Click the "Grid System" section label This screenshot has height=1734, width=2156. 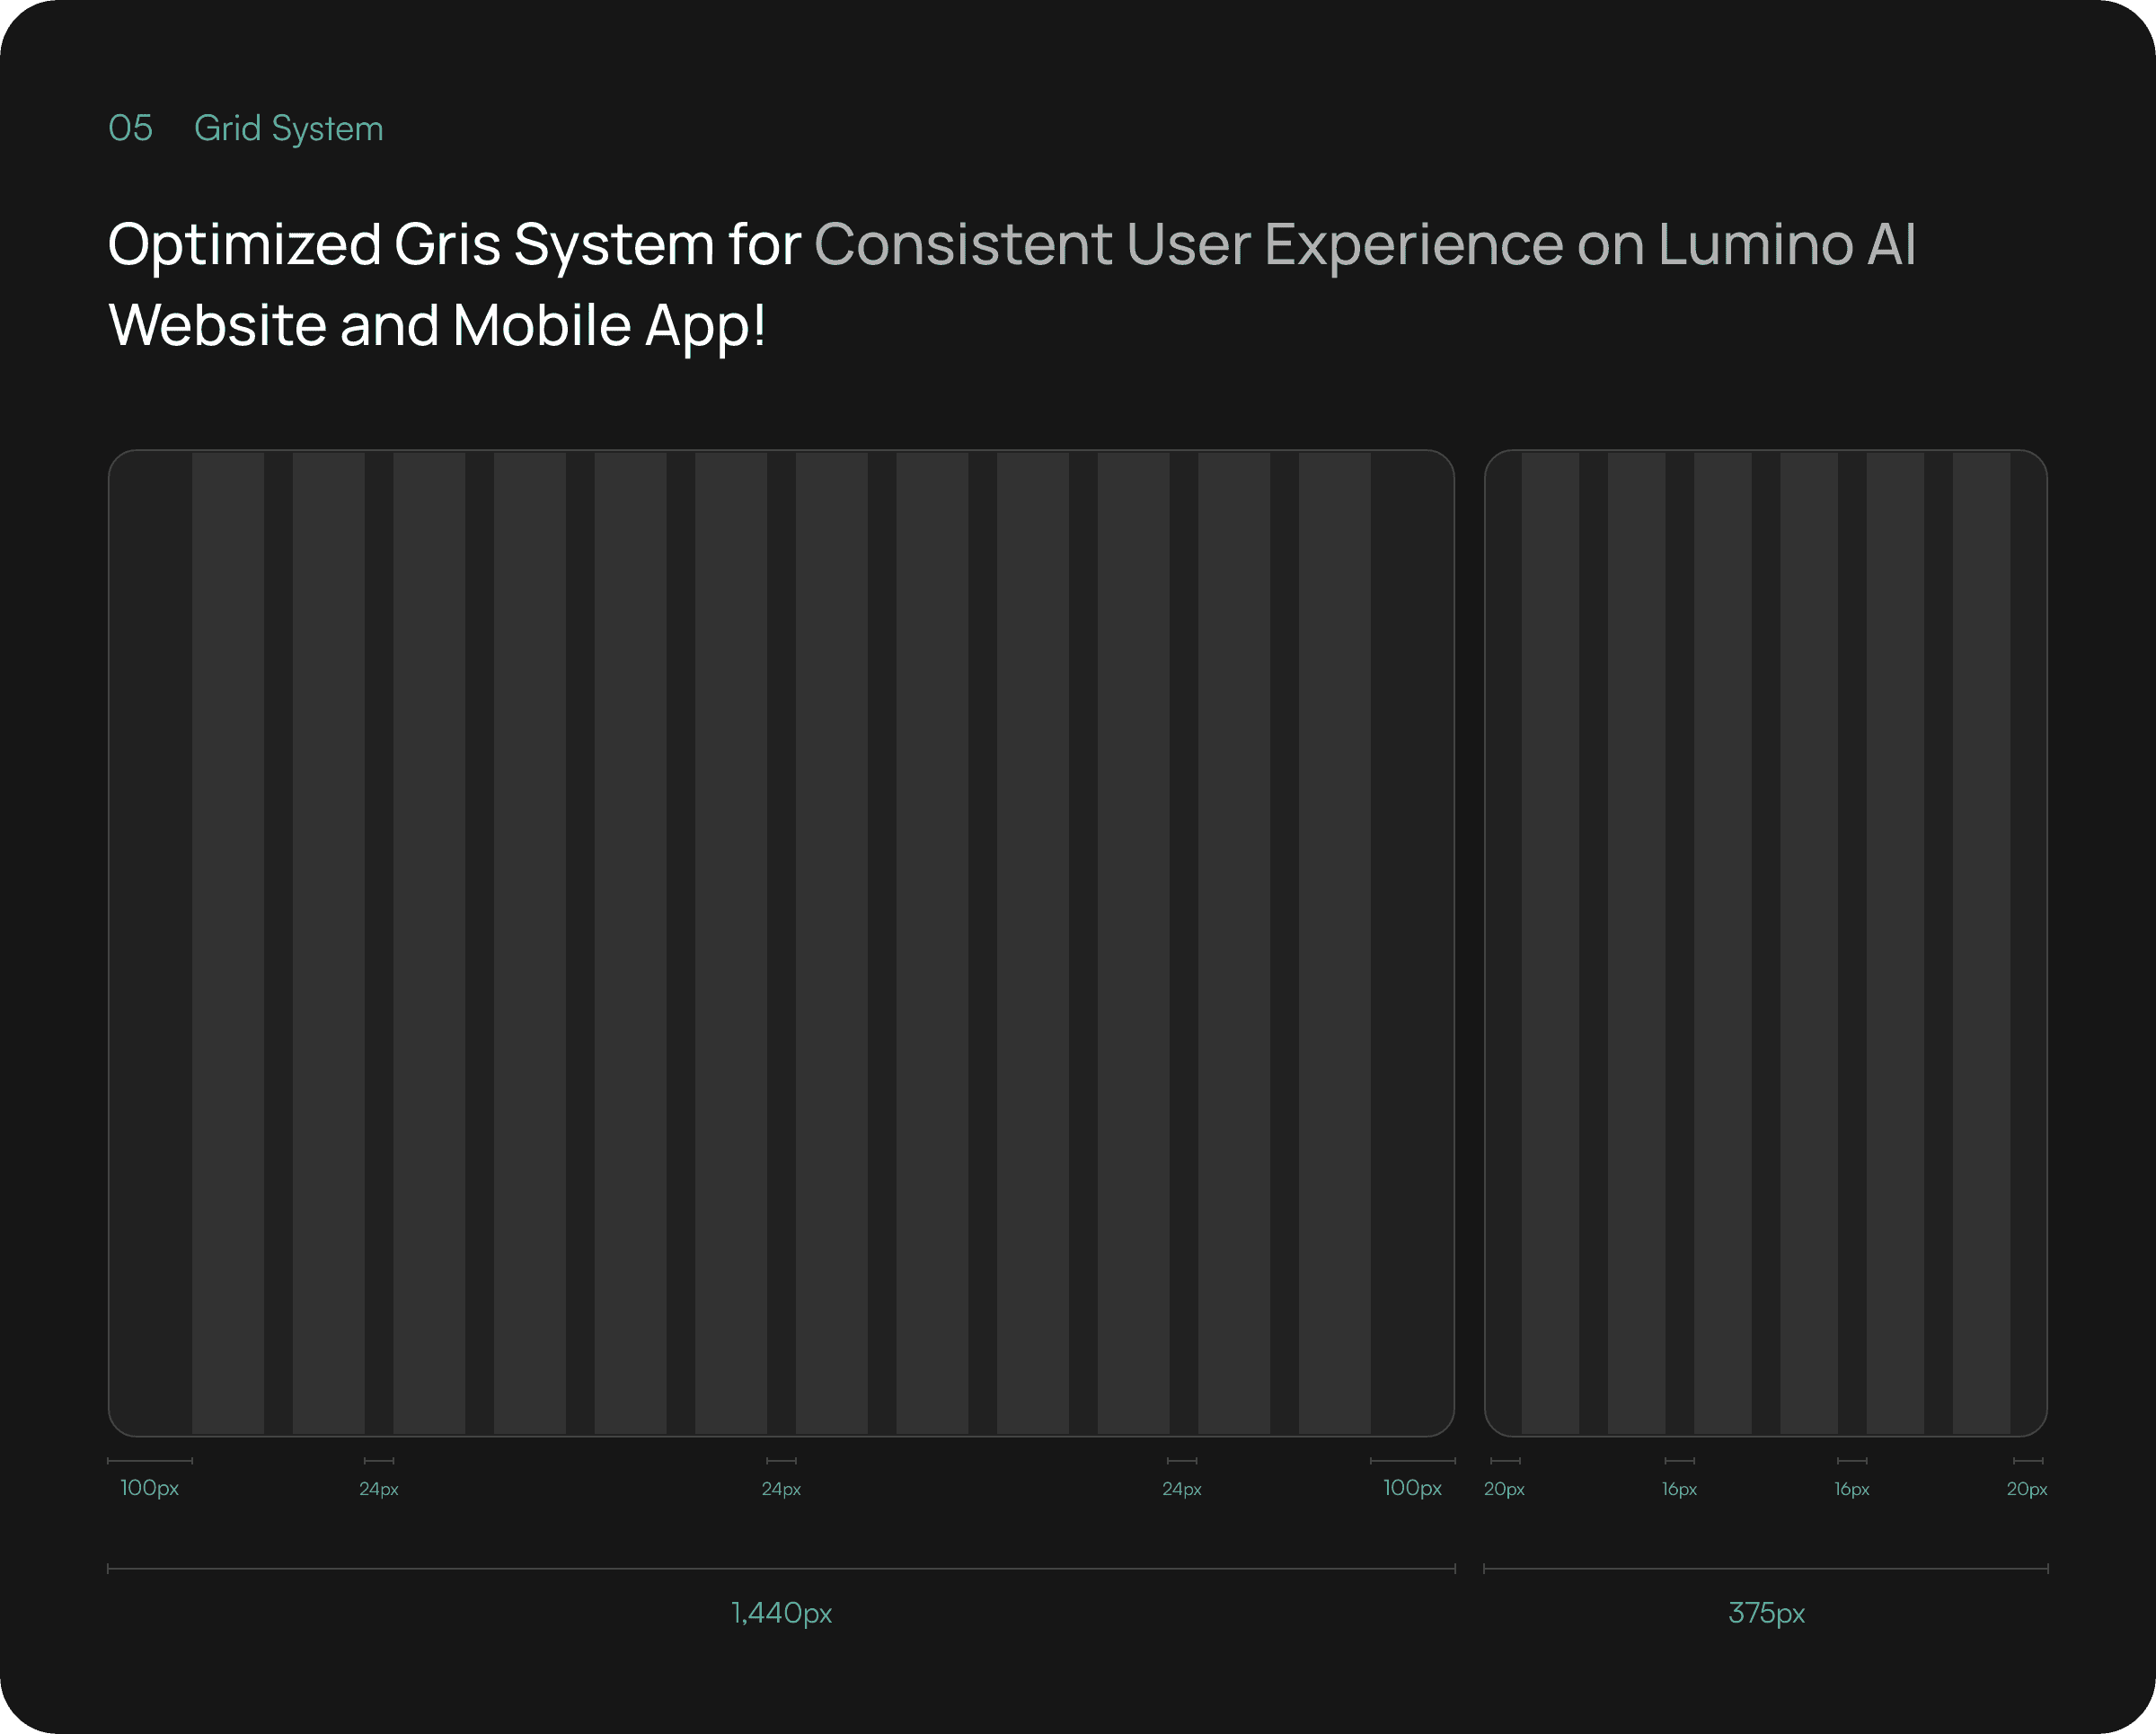point(288,128)
